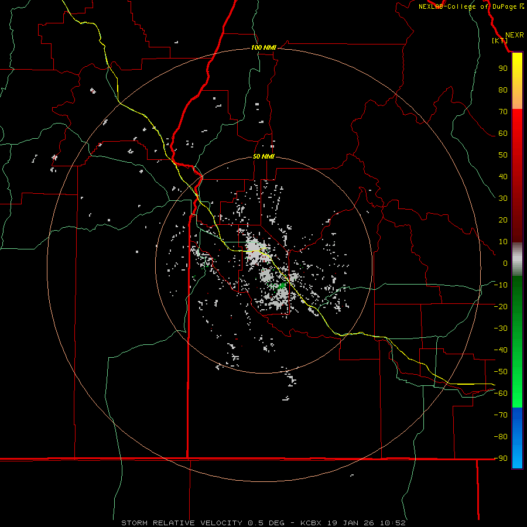Pick the light blue bottom color bar segment

[517, 457]
